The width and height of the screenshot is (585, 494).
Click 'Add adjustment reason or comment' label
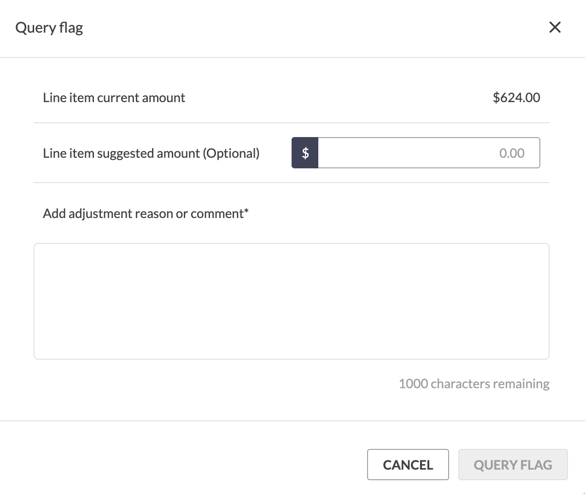pos(143,213)
